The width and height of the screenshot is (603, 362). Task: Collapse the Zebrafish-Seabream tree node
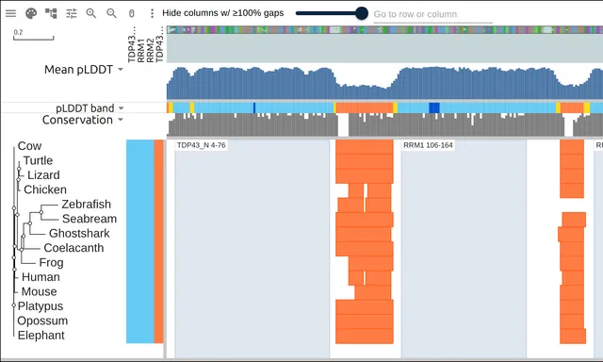click(x=41, y=212)
